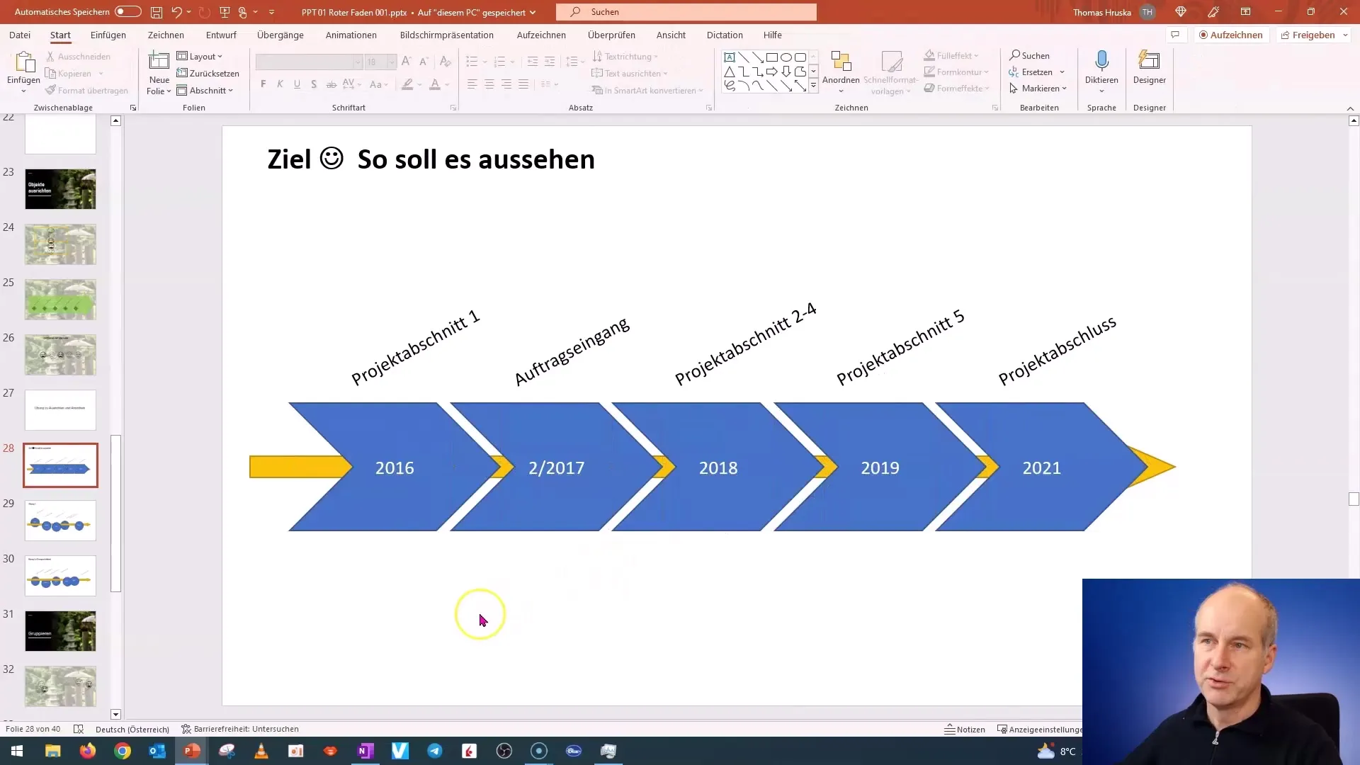This screenshot has width=1360, height=765.
Task: Select slide 29 thumbnail in panel
Action: pyautogui.click(x=59, y=521)
